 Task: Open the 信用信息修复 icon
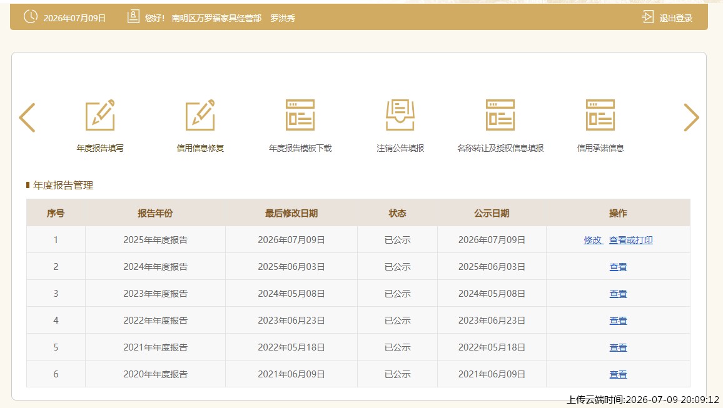point(200,115)
